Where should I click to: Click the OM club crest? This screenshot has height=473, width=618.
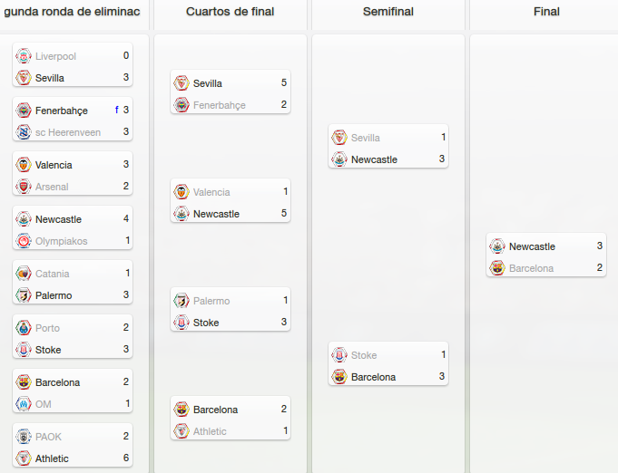click(24, 404)
